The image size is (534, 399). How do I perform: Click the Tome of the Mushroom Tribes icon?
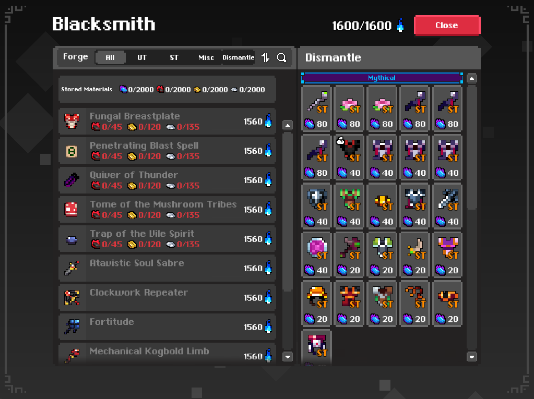[x=71, y=209]
